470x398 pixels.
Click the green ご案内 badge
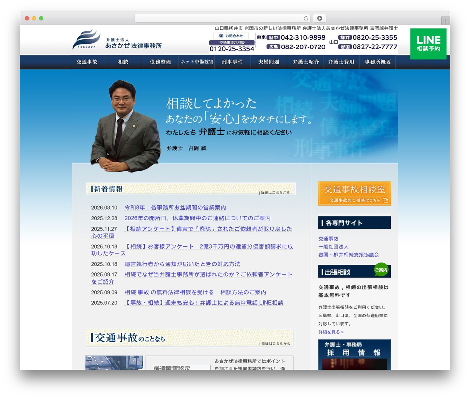(381, 270)
